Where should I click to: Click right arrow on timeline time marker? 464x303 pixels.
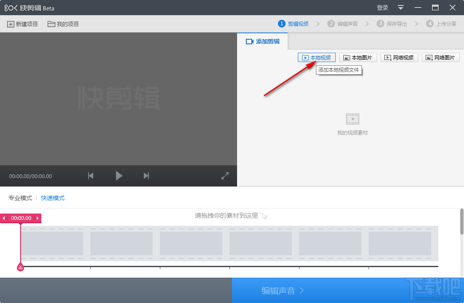pyautogui.click(x=38, y=218)
